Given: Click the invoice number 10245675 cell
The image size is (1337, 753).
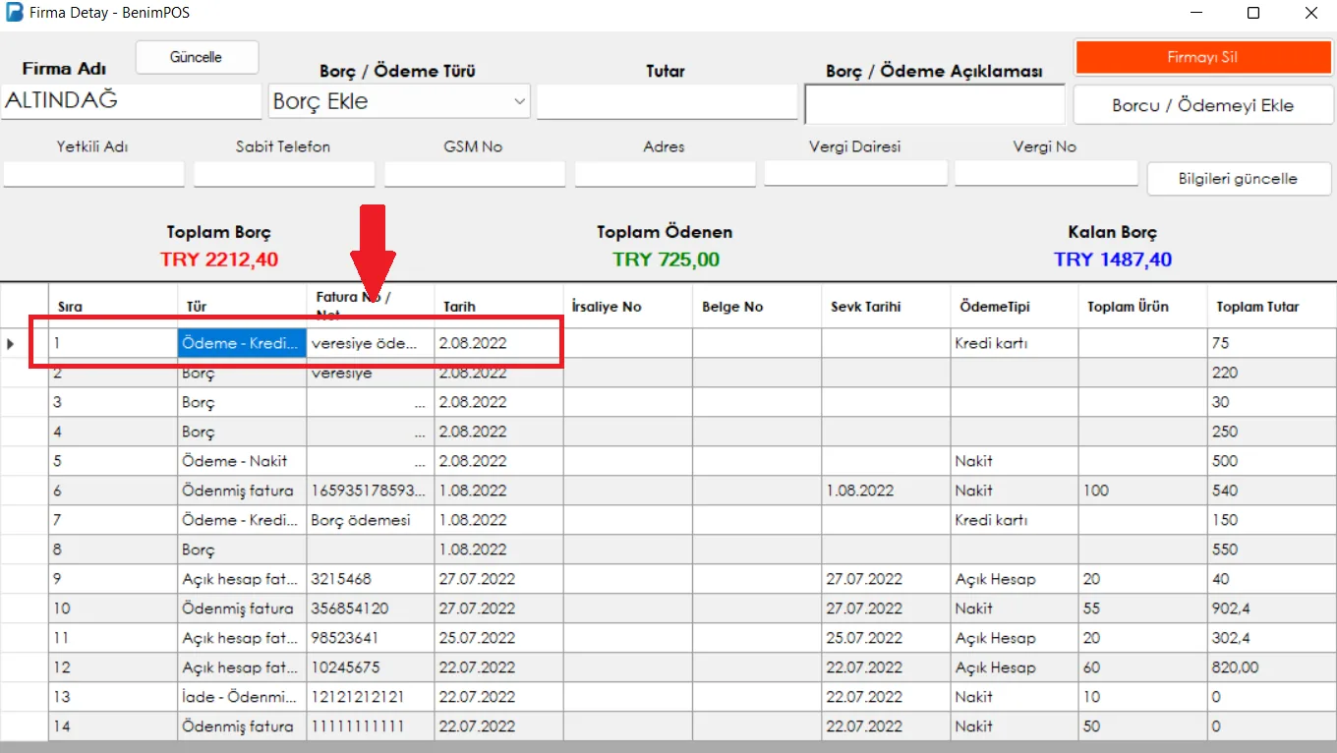Looking at the screenshot, I should pos(371,667).
